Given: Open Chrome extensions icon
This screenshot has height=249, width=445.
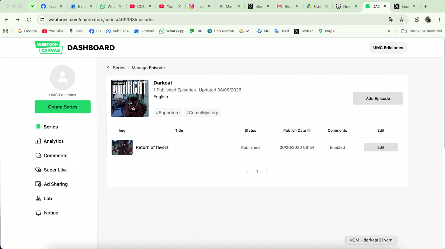Looking at the screenshot, I should point(417,20).
